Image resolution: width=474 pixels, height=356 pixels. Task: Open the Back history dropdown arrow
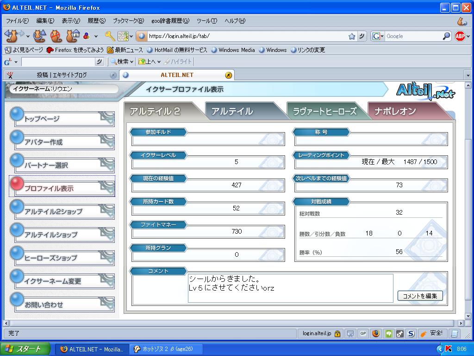(x=28, y=37)
